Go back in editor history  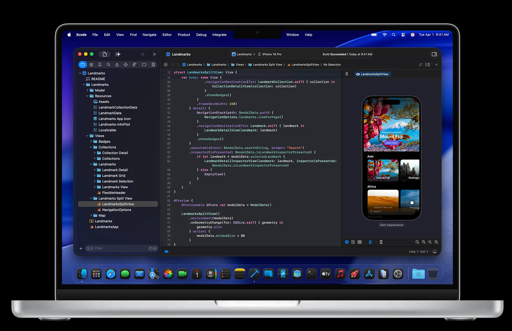[173, 65]
